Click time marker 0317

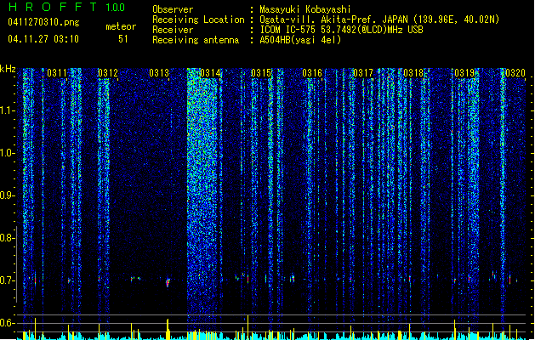point(363,73)
